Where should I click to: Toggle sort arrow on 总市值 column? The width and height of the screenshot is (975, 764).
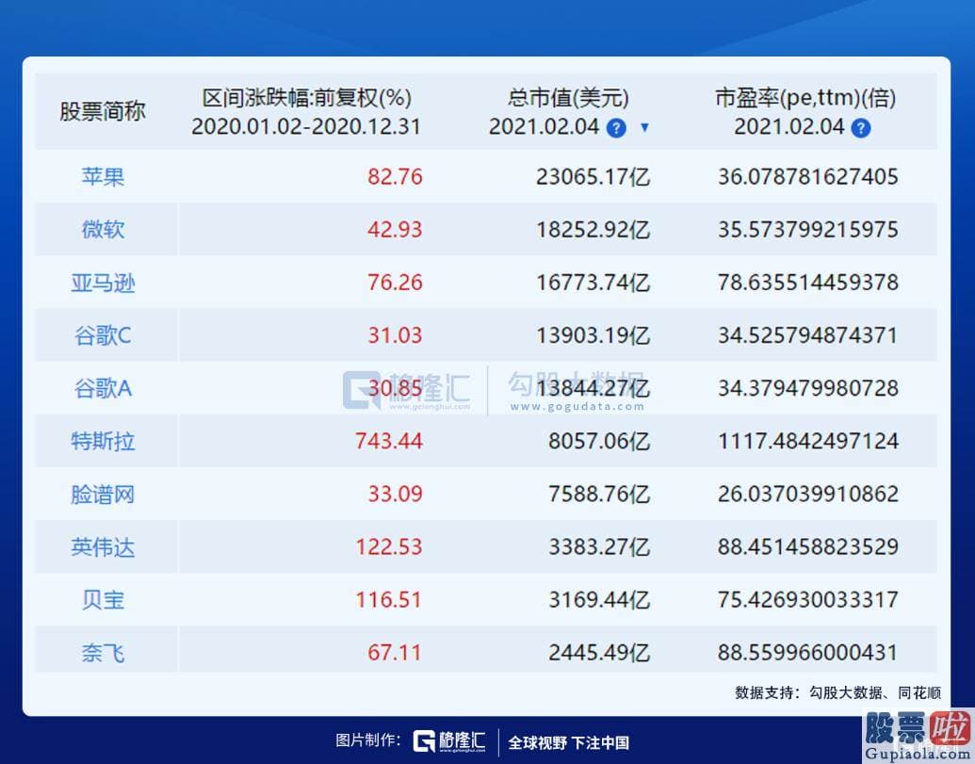coord(644,127)
